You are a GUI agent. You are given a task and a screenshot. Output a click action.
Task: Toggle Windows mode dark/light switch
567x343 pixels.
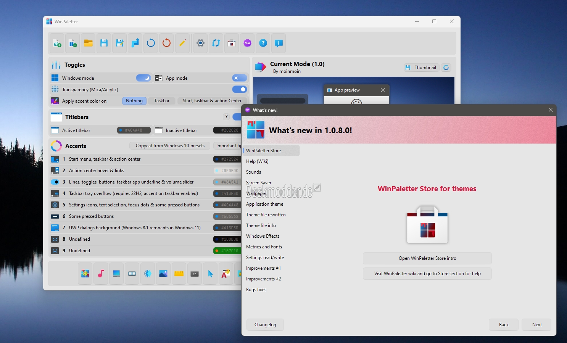pyautogui.click(x=143, y=78)
